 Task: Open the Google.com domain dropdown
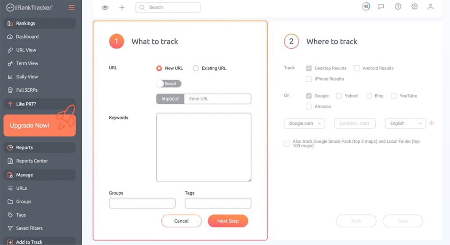pyautogui.click(x=305, y=123)
